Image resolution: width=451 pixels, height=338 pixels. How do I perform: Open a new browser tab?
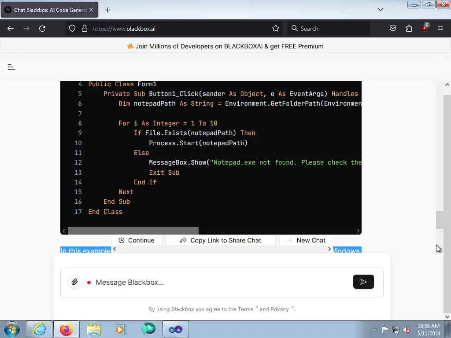point(107,10)
